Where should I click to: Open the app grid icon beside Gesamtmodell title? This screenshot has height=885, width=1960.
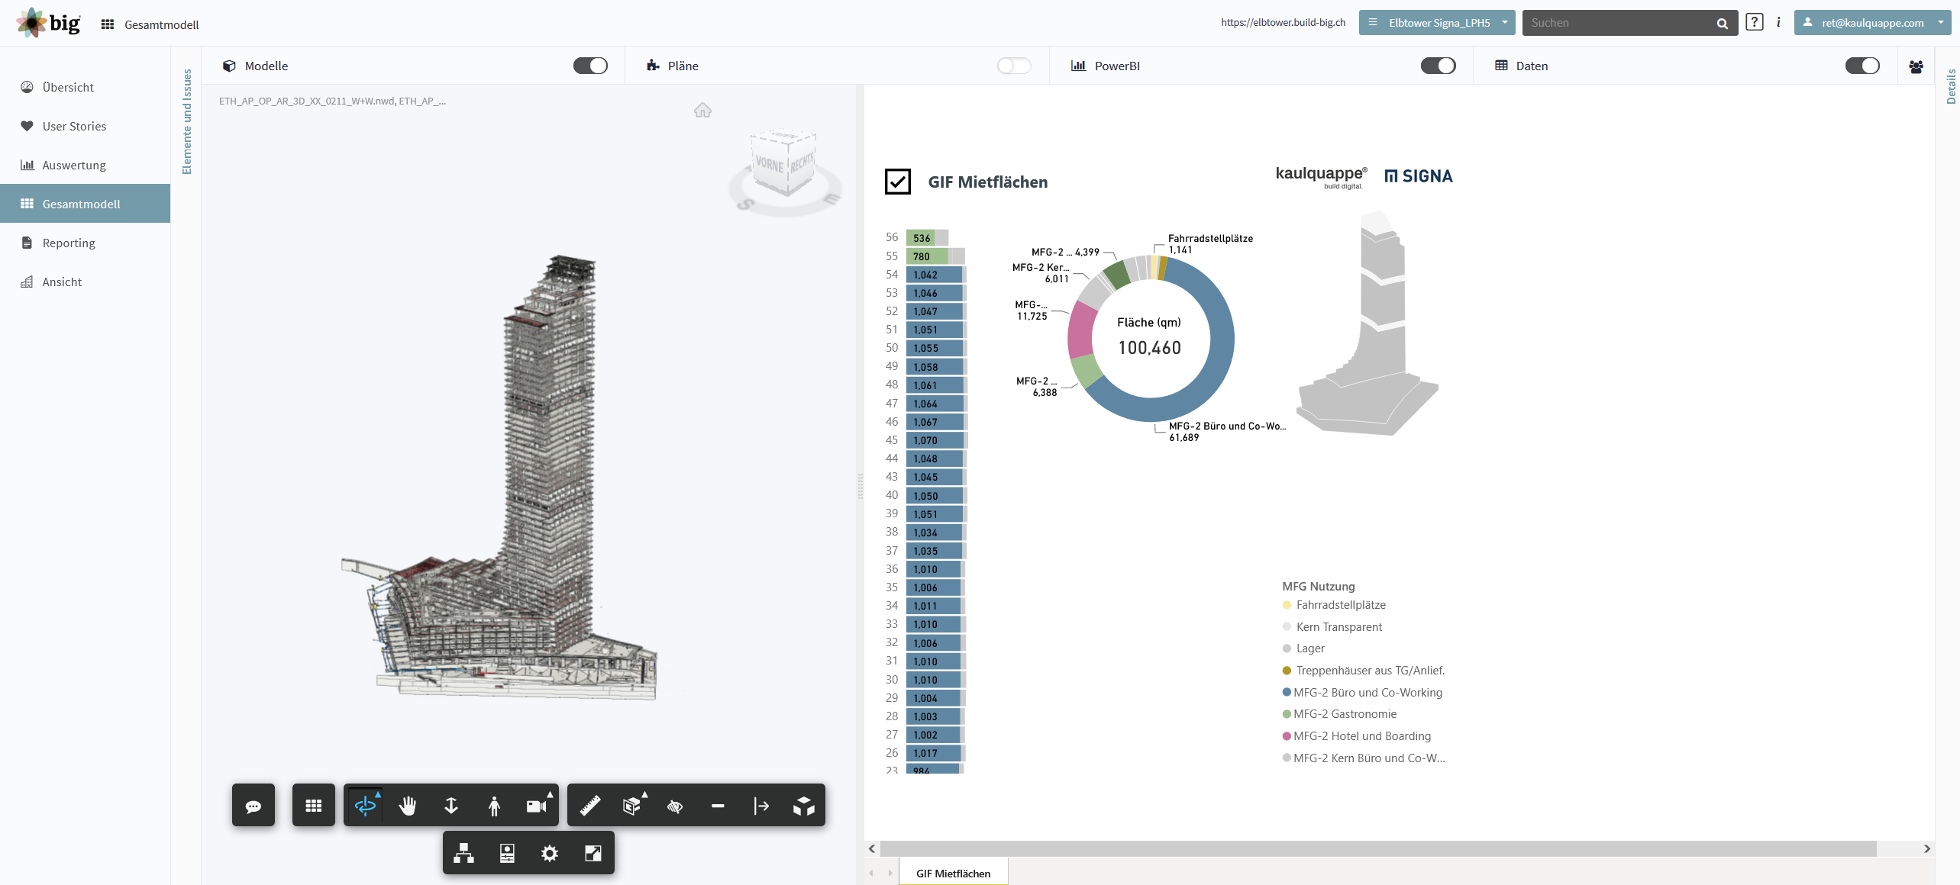[x=108, y=24]
